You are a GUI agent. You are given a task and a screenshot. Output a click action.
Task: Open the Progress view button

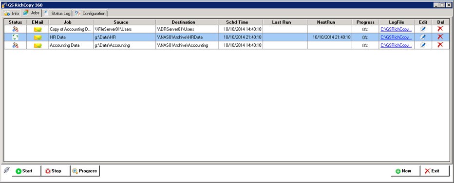point(85,171)
